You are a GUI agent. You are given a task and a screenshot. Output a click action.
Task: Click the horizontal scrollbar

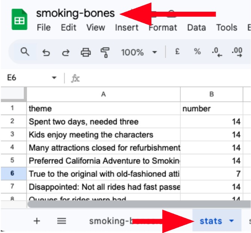point(135,204)
